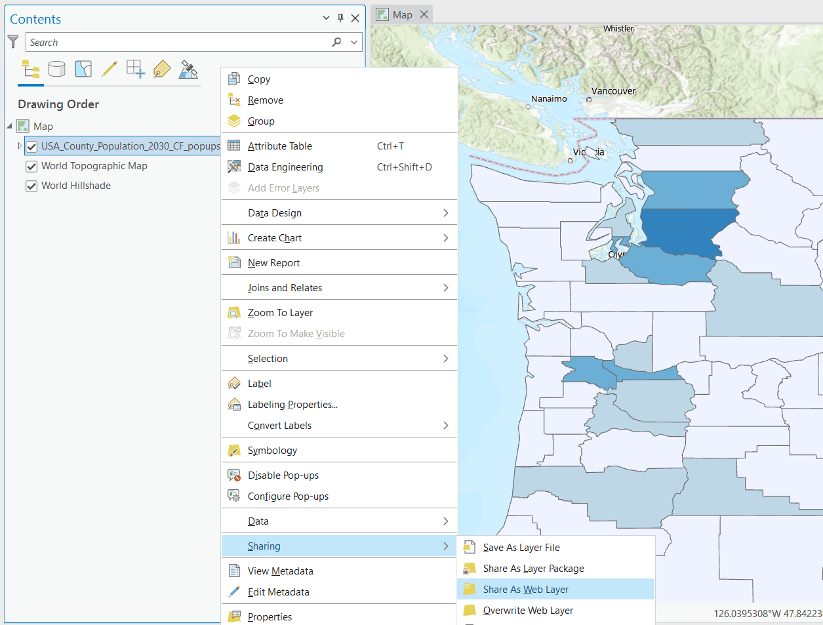The width and height of the screenshot is (823, 625).
Task: Select List By Data Source icon
Action: click(x=57, y=69)
